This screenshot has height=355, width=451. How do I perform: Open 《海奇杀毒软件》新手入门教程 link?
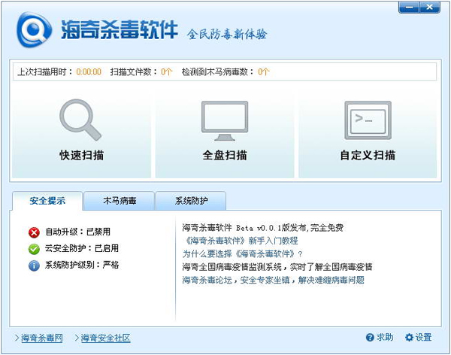click(x=241, y=241)
